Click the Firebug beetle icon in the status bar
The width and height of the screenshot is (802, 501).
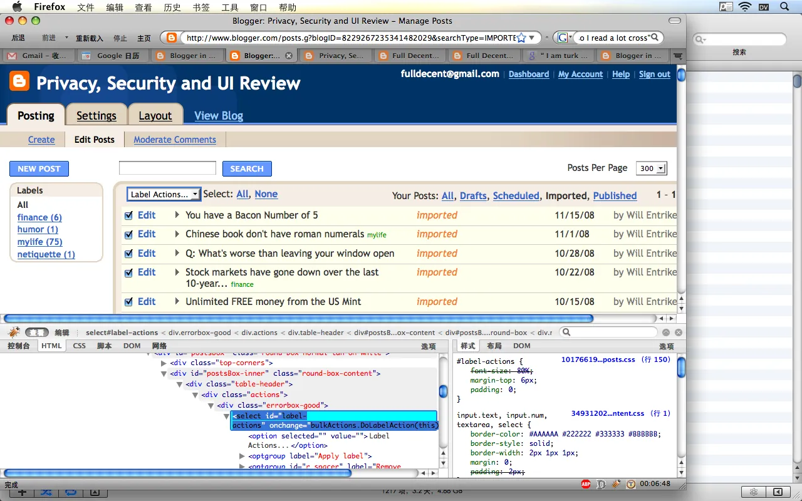[617, 484]
